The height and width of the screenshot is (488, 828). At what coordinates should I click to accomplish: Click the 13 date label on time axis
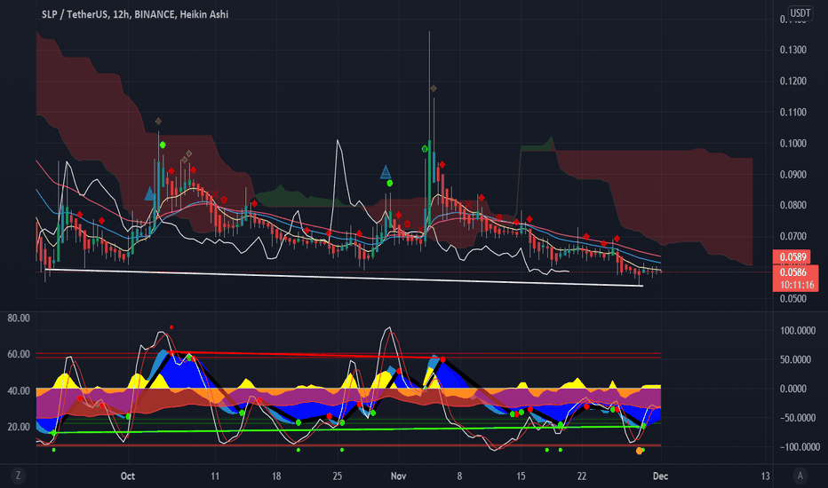pos(765,476)
